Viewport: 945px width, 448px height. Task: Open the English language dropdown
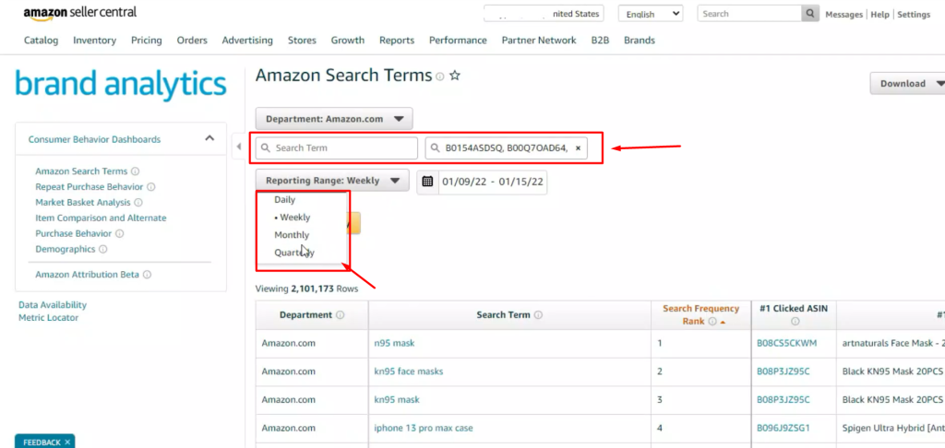(651, 14)
